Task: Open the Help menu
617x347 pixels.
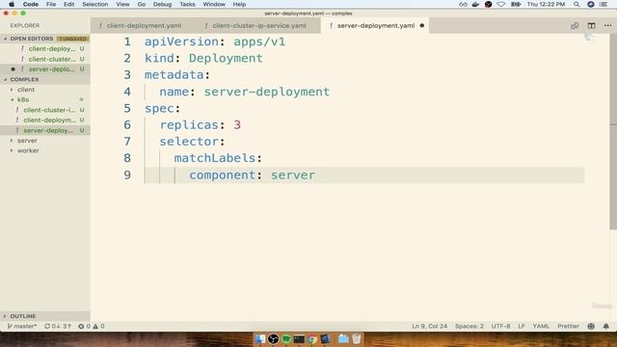Action: point(239,4)
